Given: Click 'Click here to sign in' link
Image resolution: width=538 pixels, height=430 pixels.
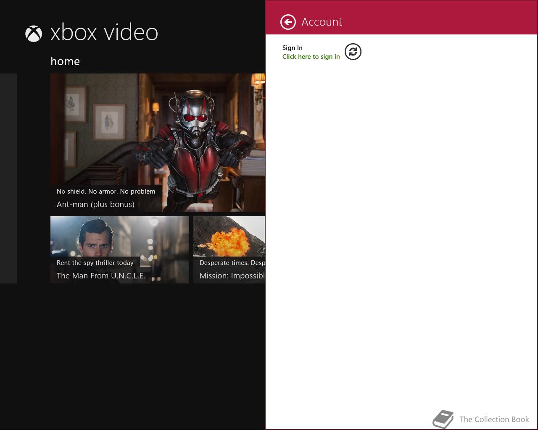Looking at the screenshot, I should (x=311, y=57).
